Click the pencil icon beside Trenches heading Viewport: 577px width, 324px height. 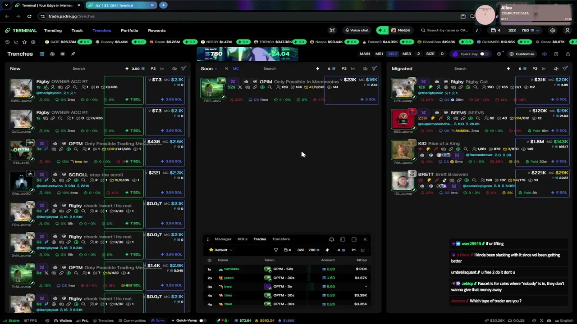click(73, 54)
